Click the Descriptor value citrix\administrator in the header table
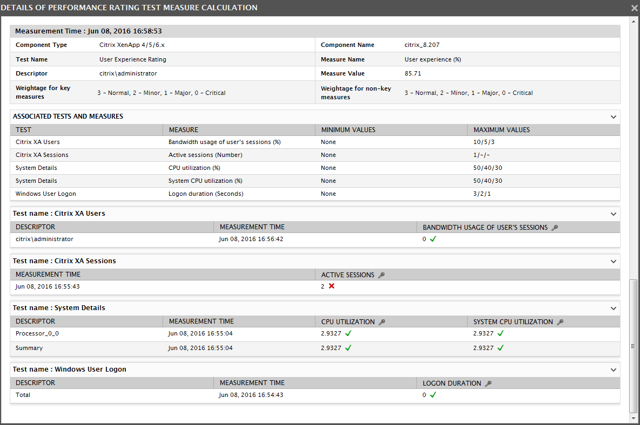Image resolution: width=640 pixels, height=425 pixels. point(128,74)
